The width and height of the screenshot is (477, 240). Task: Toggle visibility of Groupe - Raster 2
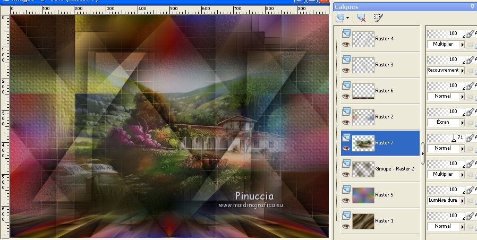346,174
